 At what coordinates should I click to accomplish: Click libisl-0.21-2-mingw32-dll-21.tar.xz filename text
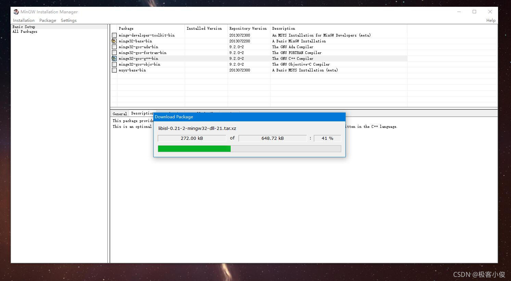point(197,129)
